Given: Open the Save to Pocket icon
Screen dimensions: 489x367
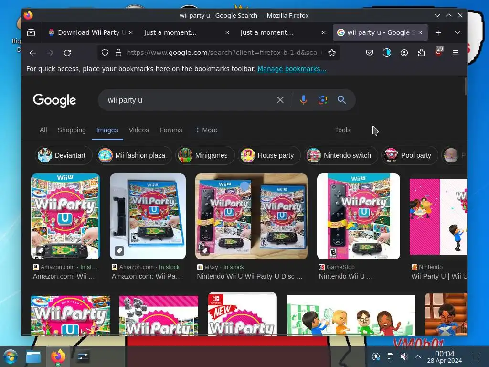Looking at the screenshot, I should [x=370, y=53].
